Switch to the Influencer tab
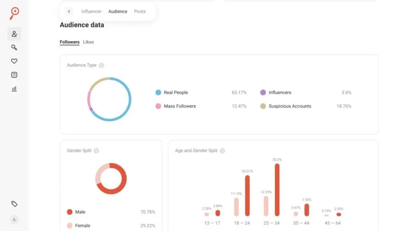This screenshot has width=410, height=231. coord(91,12)
